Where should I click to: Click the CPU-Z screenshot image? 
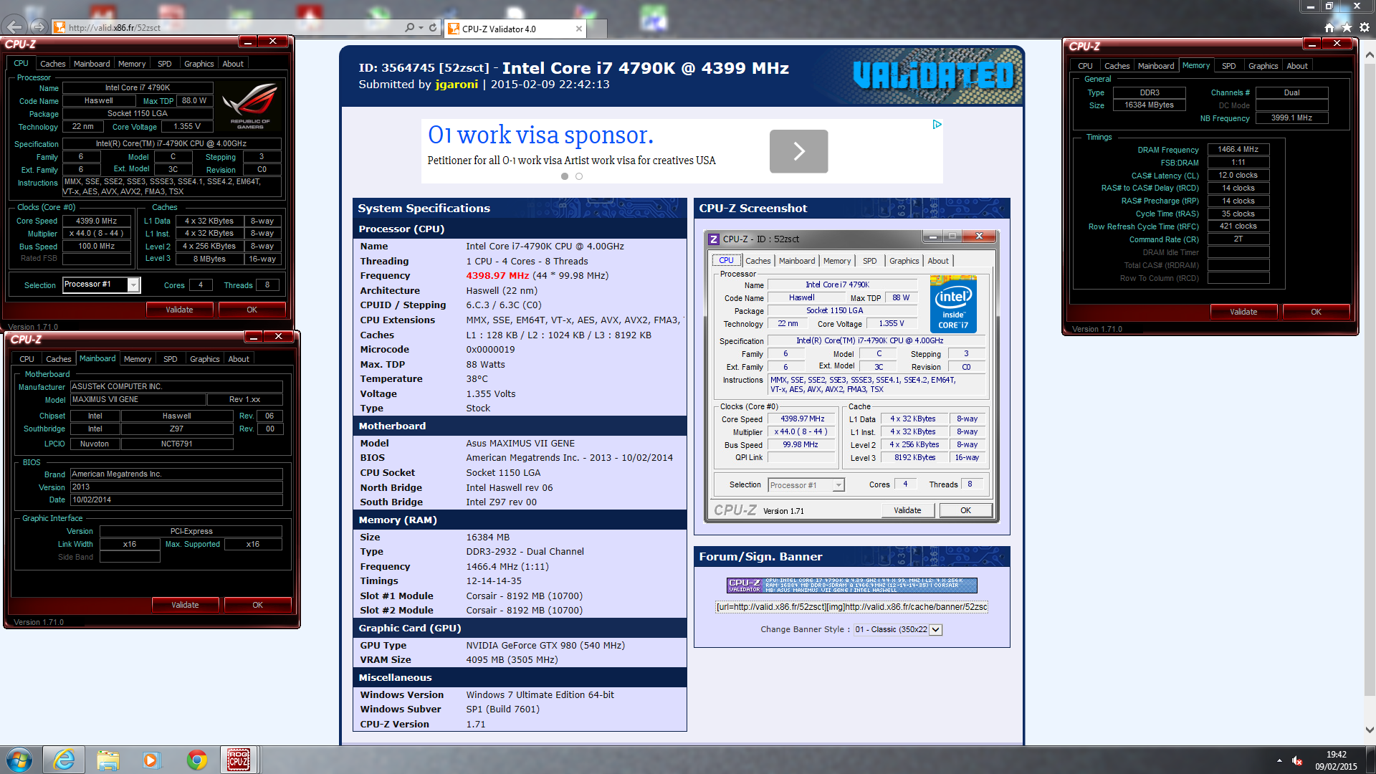pos(852,376)
